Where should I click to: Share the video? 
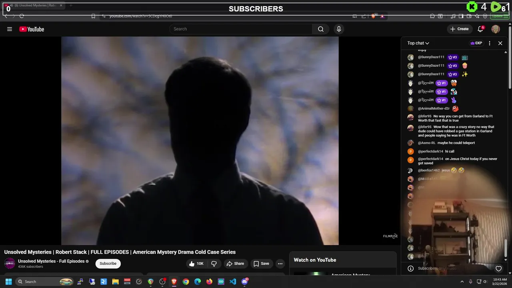click(x=235, y=264)
